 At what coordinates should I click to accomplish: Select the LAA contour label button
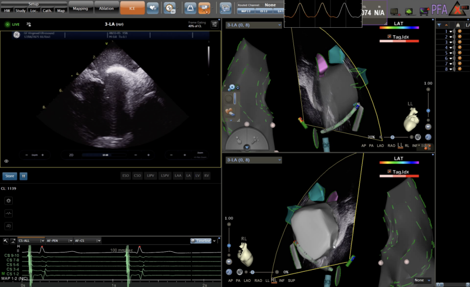(x=178, y=176)
